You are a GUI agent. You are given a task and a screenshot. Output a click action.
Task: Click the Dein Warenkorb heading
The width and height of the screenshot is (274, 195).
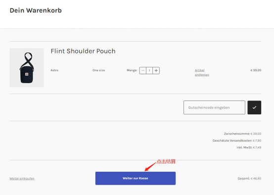click(x=36, y=10)
